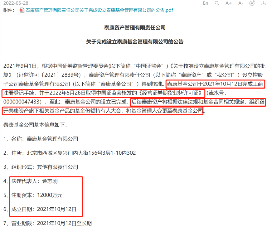This screenshot has width=267, height=227.
Task: Open the 泰康资产管理 PDF attachment link
Action: pos(99,10)
